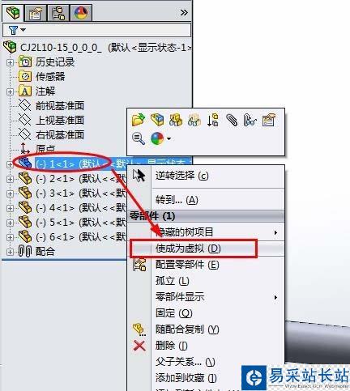Open the ConfigurationManager tab

point(58,13)
